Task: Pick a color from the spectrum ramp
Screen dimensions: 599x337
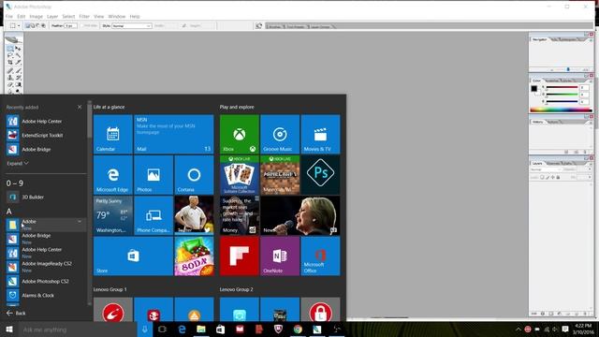Action: [561, 110]
